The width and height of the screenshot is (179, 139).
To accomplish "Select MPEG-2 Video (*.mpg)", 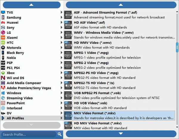I will click(119, 65).
